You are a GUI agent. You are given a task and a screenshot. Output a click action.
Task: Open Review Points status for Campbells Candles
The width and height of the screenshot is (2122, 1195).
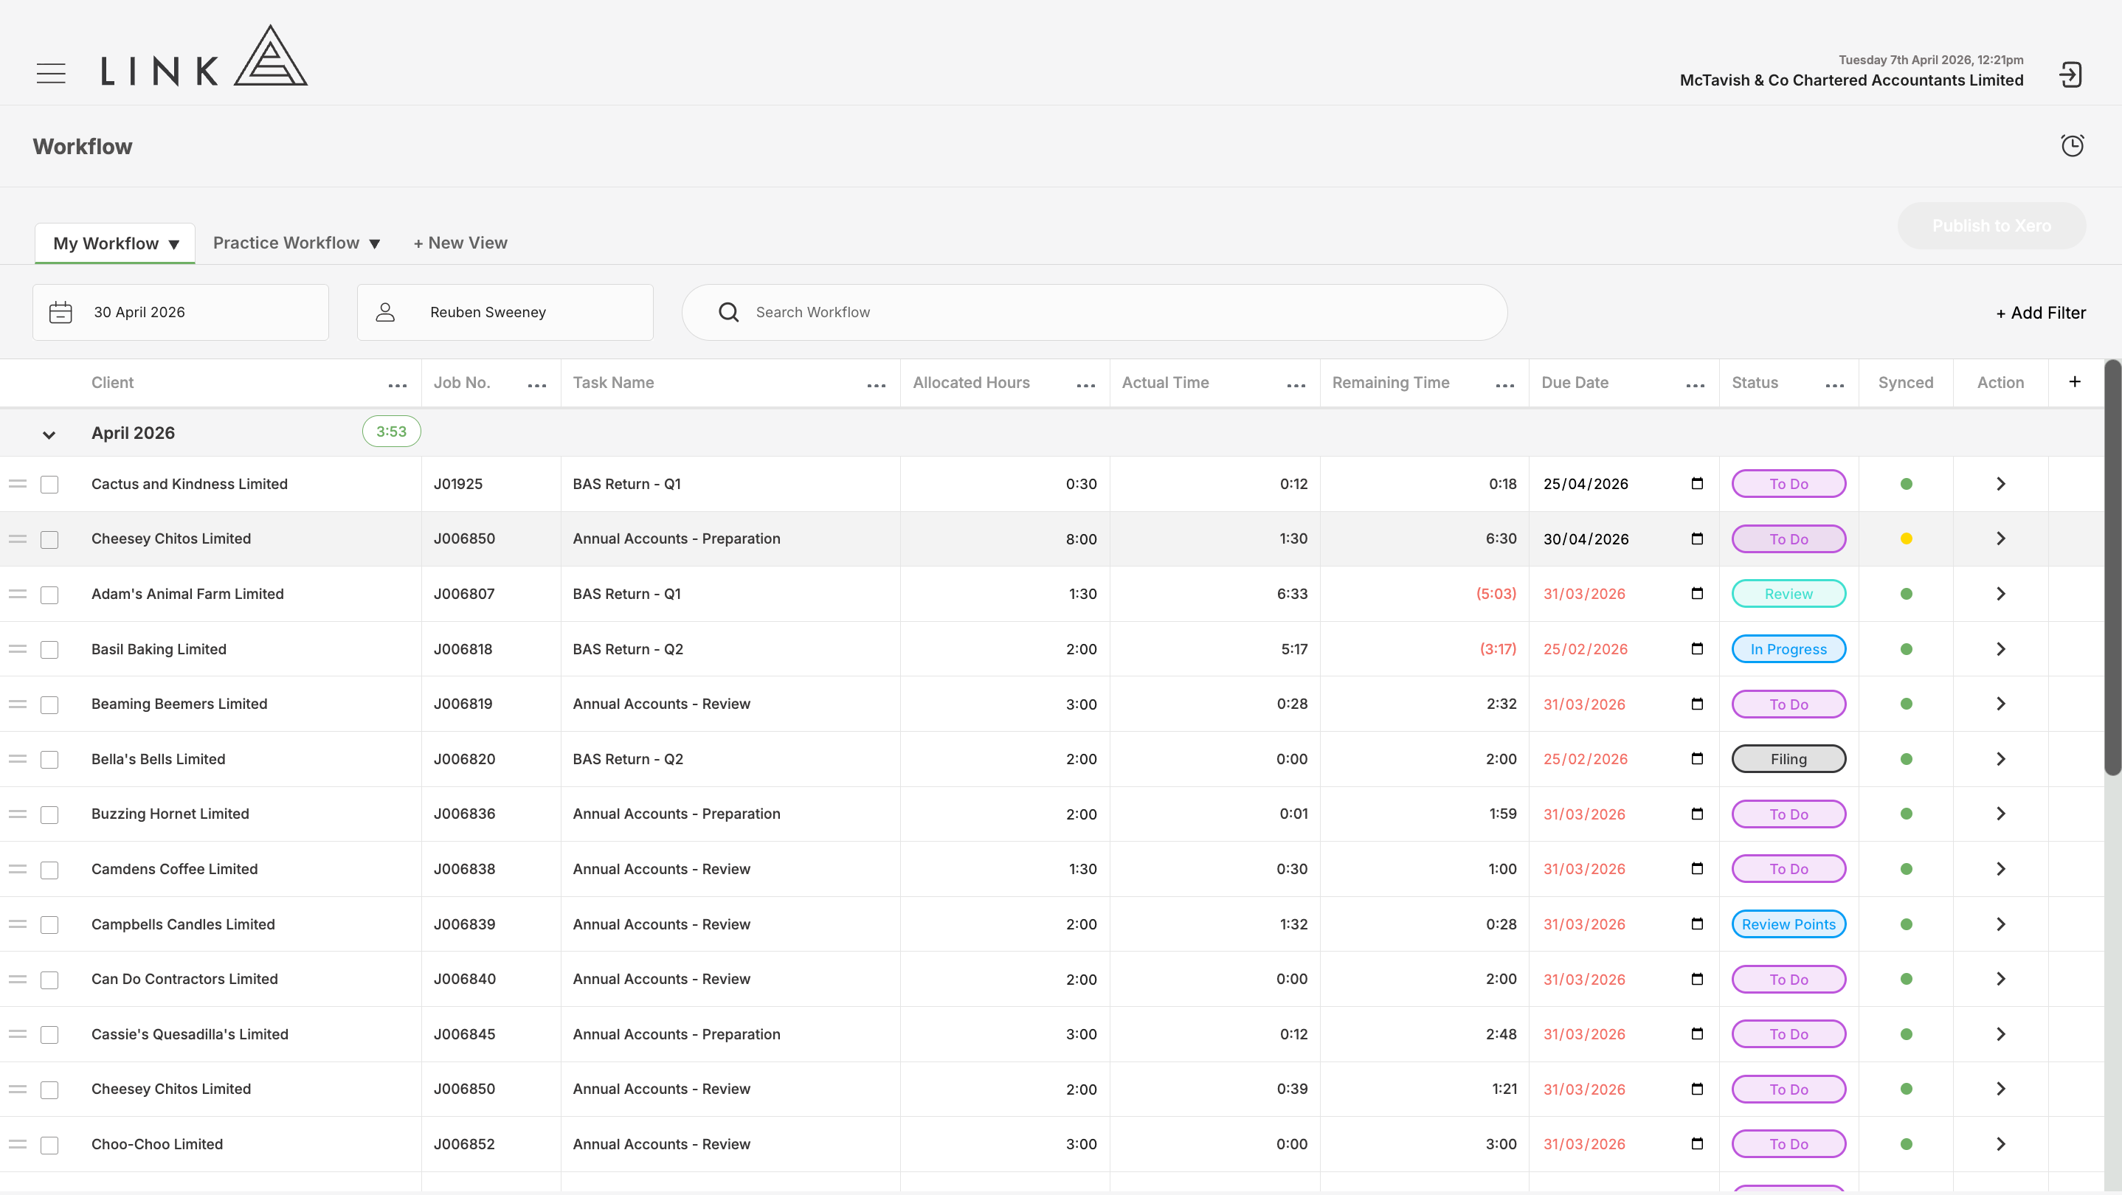pyautogui.click(x=1789, y=924)
